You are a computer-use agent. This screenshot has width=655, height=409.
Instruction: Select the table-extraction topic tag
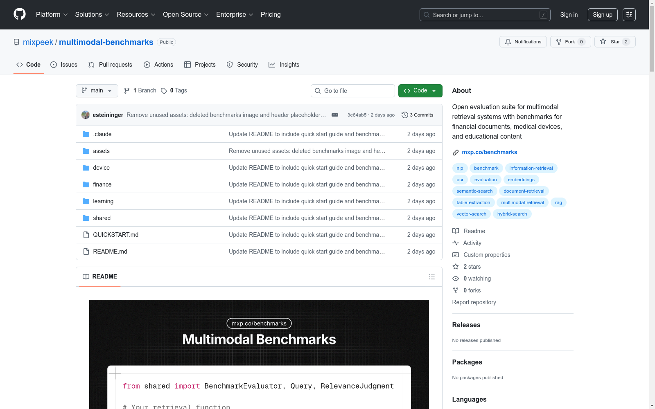pos(473,202)
